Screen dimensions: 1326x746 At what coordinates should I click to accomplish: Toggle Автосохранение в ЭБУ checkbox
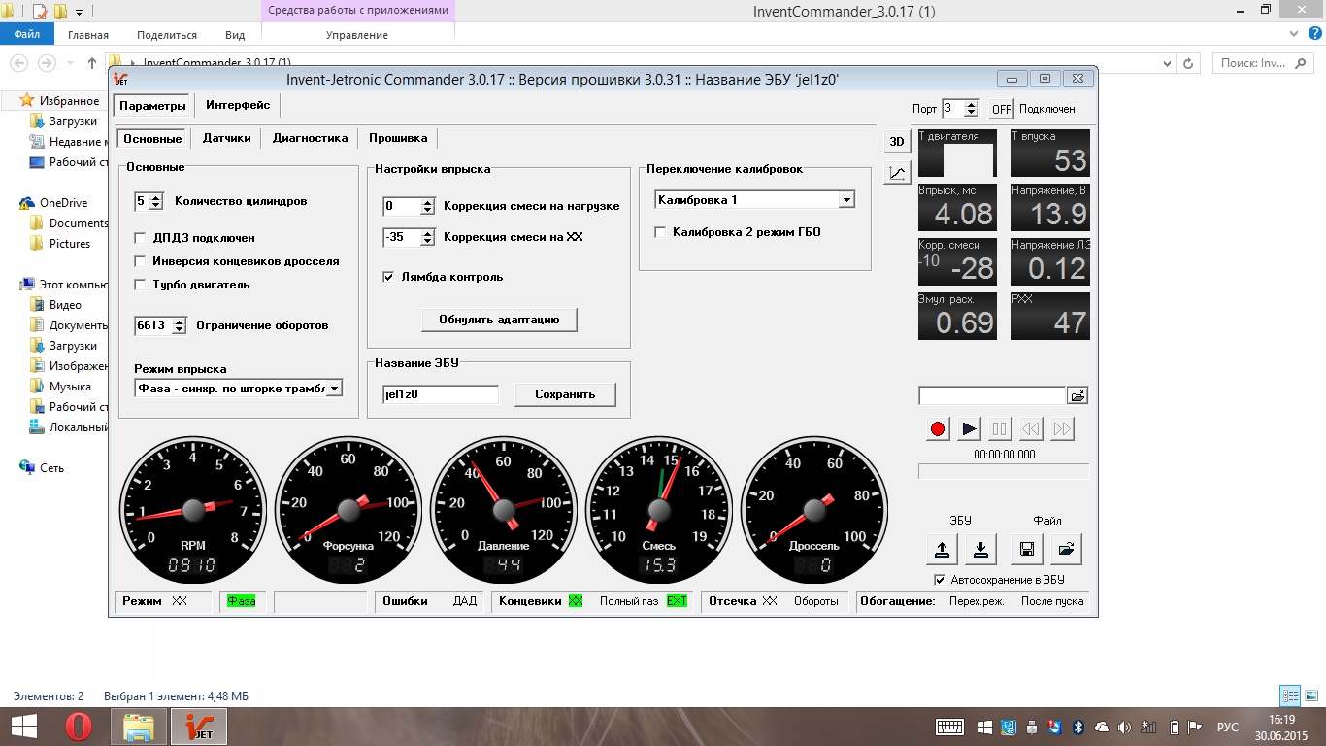click(x=940, y=580)
